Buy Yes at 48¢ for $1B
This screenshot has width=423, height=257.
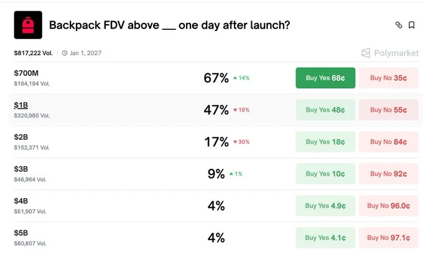[325, 110]
